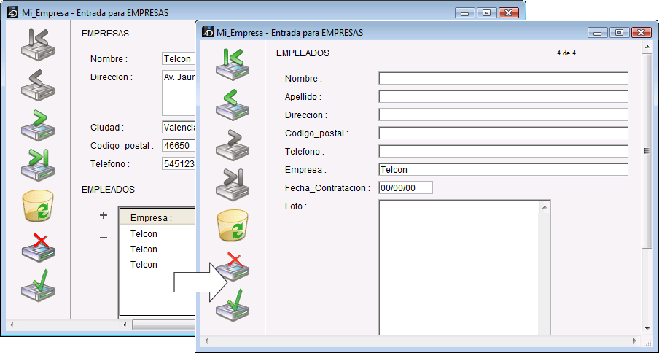Go to last record in EMPLEADOS window
The image size is (659, 353).
[233, 183]
